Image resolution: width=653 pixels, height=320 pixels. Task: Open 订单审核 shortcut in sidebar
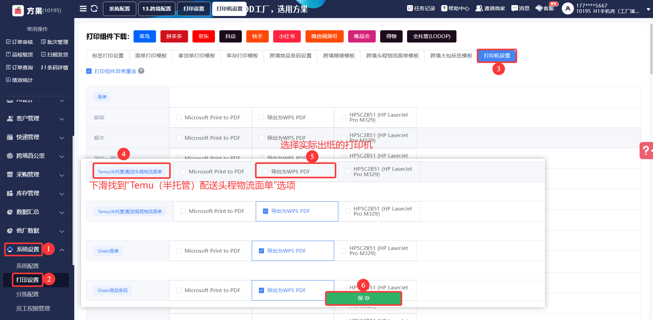click(x=19, y=42)
